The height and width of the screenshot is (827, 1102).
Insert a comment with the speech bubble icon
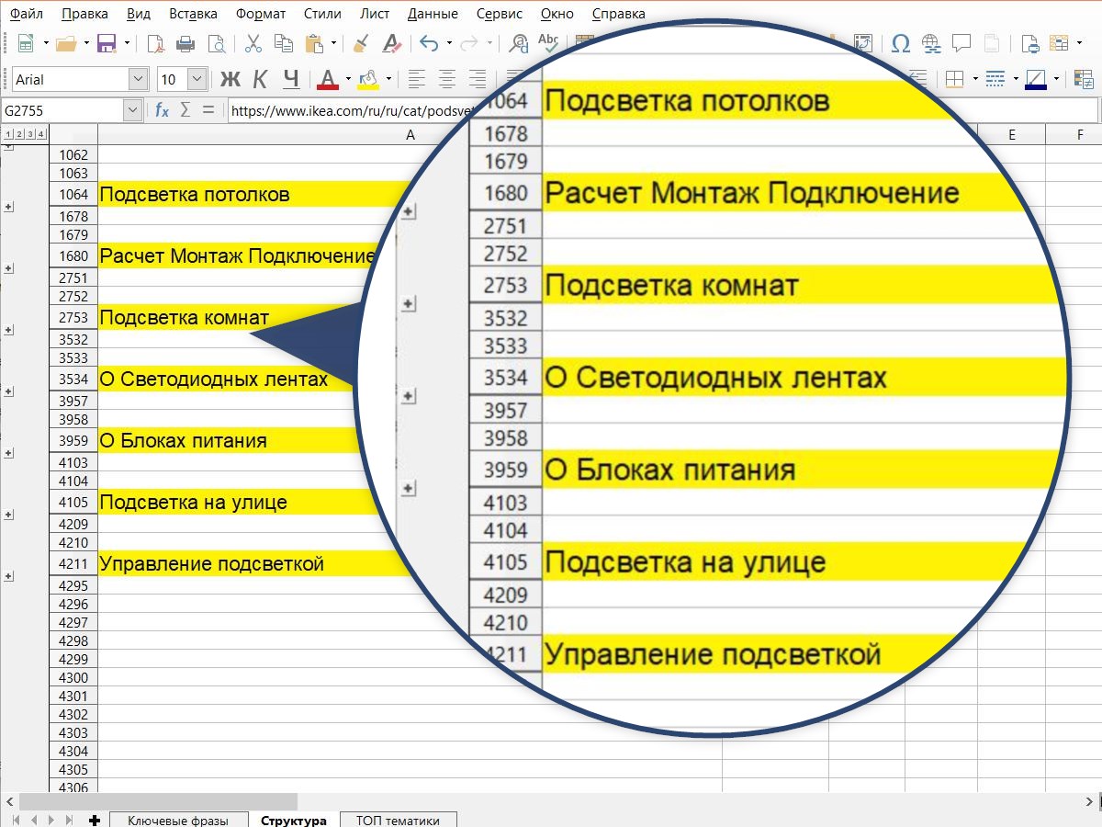961,43
